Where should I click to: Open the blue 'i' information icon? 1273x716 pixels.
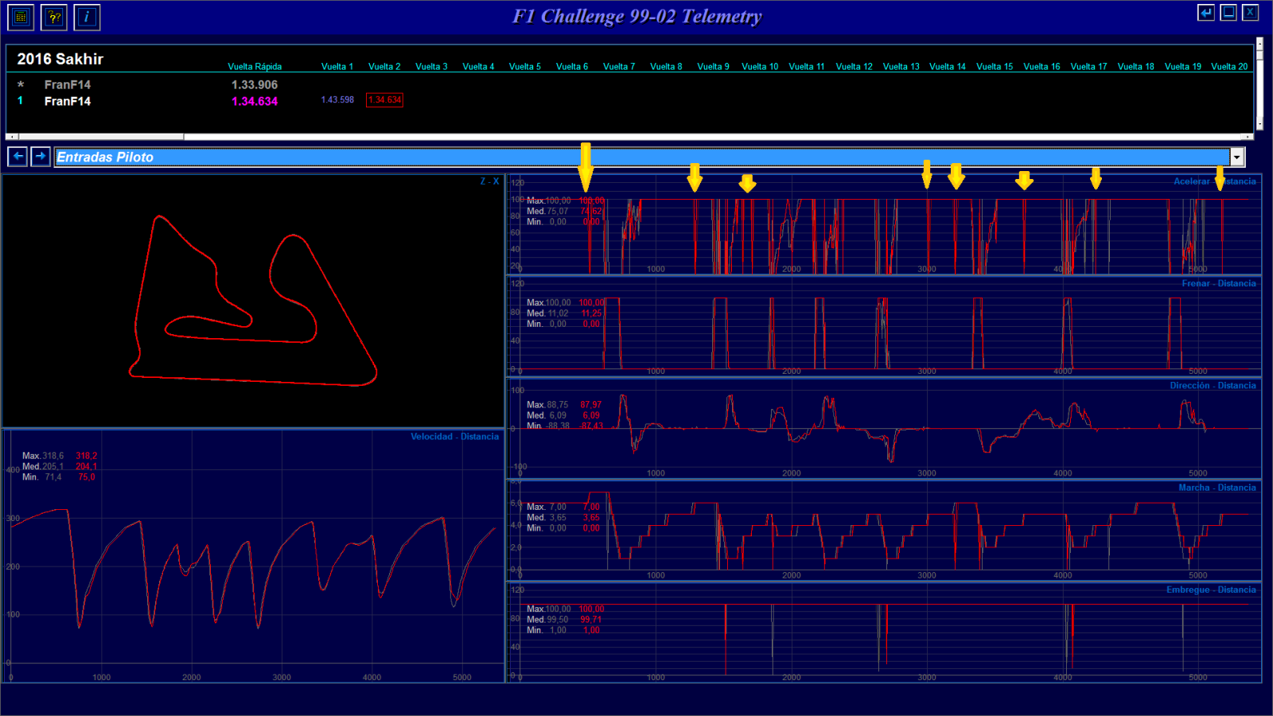pos(87,17)
